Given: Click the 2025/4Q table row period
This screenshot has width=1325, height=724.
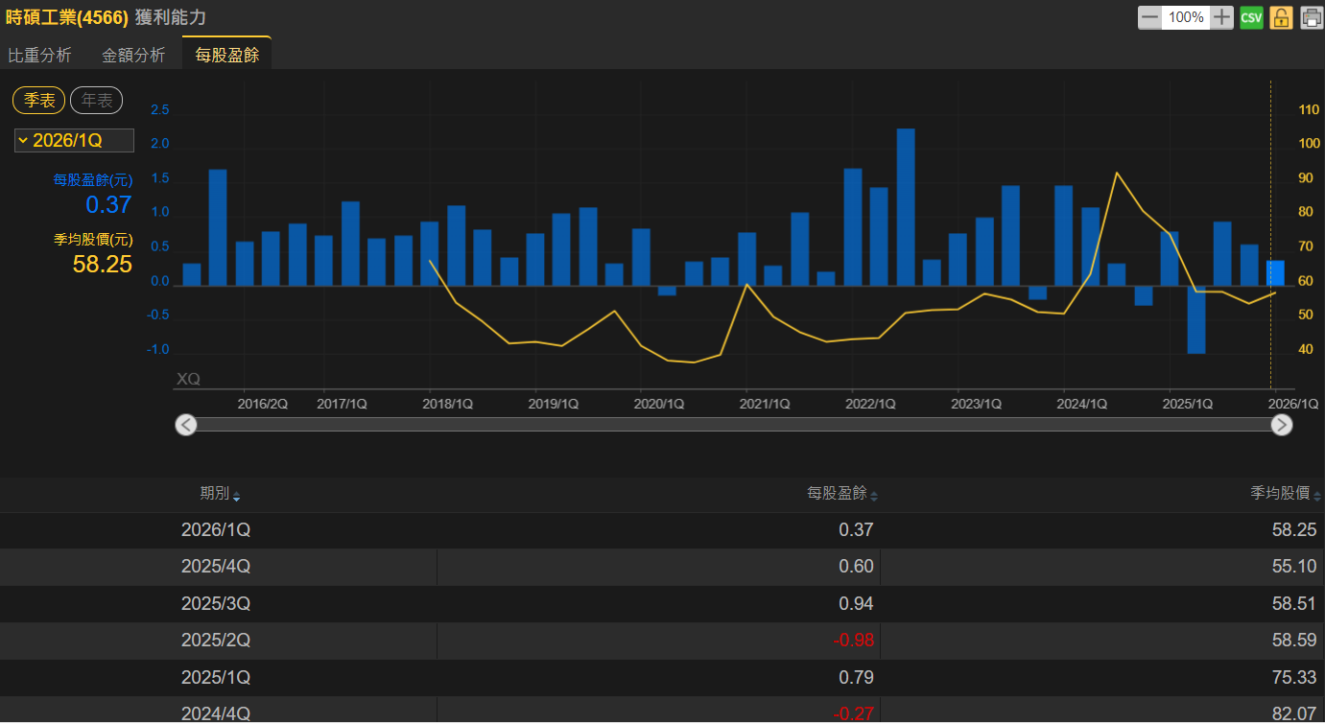Looking at the screenshot, I should point(216,567).
